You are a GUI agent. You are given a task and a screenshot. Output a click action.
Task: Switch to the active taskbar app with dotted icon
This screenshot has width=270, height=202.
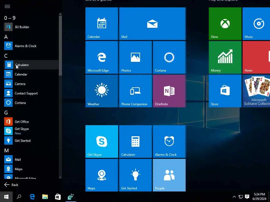[x=71, y=197]
